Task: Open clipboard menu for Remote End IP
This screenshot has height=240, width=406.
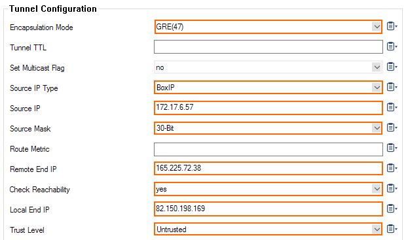Action: click(392, 168)
